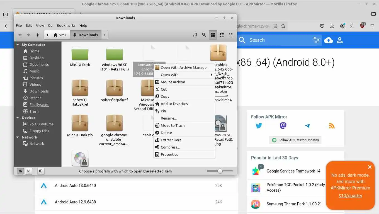Show tree view sidebar button

click(28, 171)
